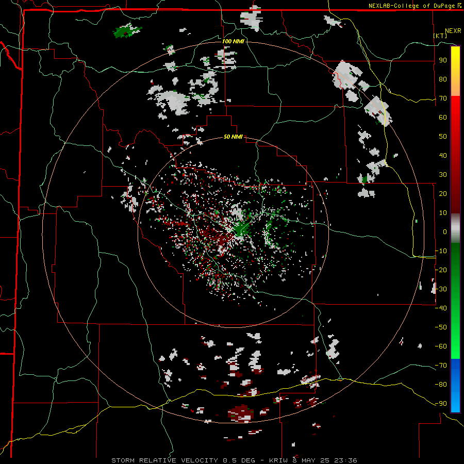Click the 50 value on the velocity scale
The width and height of the screenshot is (464, 464).
coord(443,137)
